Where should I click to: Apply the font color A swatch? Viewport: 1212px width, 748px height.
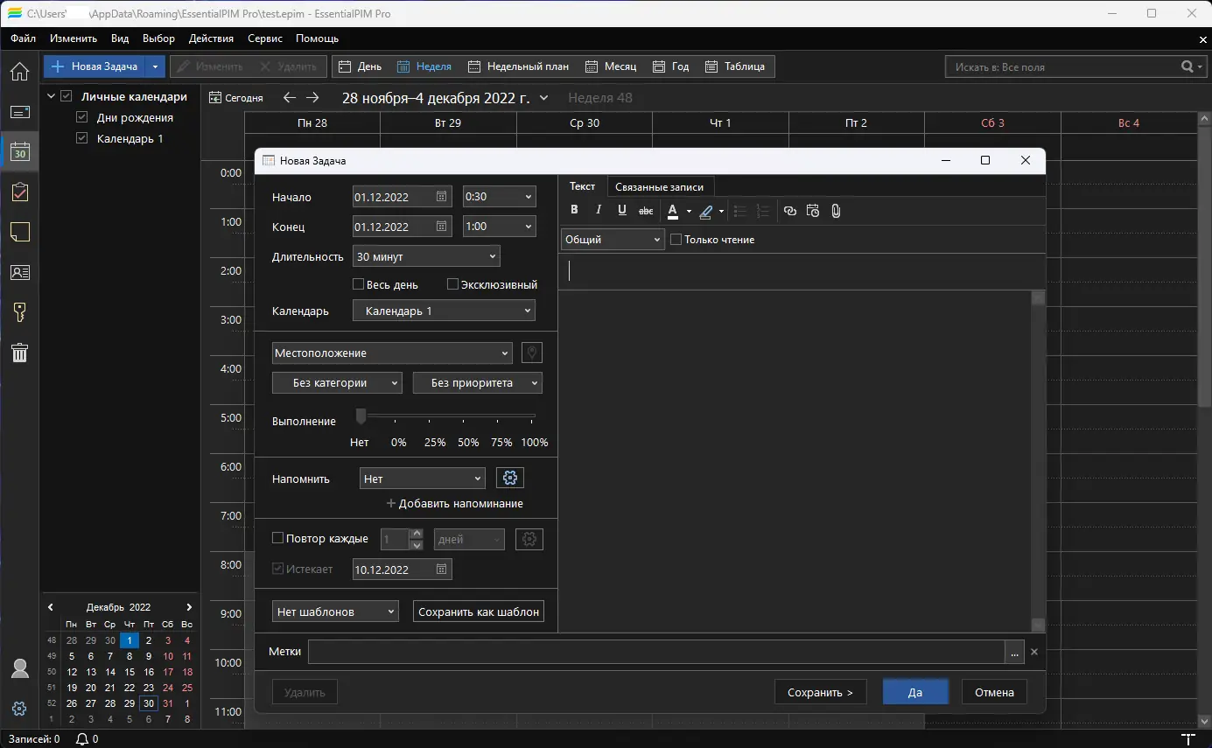[673, 210]
